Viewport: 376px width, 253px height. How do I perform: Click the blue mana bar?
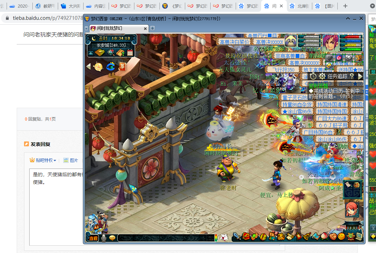pyautogui.click(x=351, y=41)
